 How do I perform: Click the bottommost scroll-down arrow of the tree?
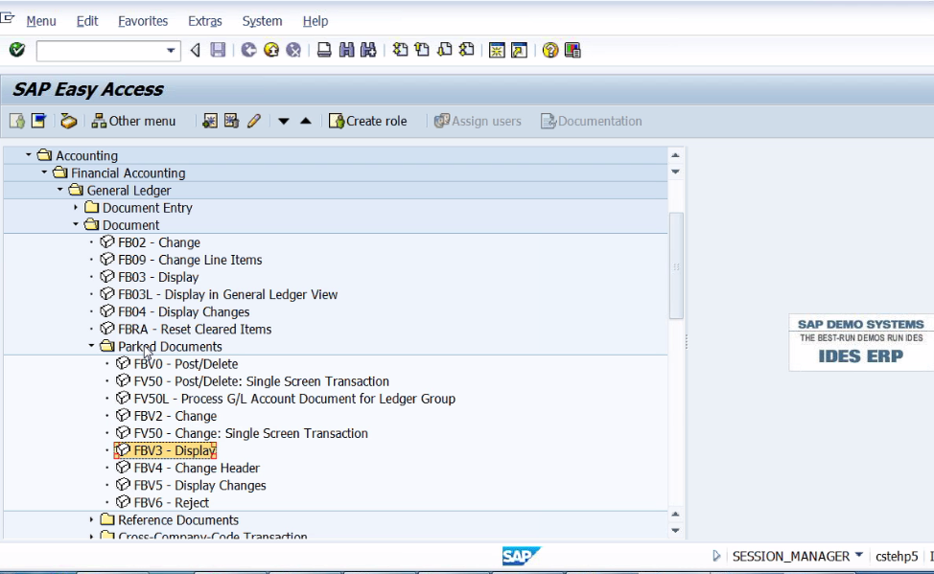click(675, 530)
